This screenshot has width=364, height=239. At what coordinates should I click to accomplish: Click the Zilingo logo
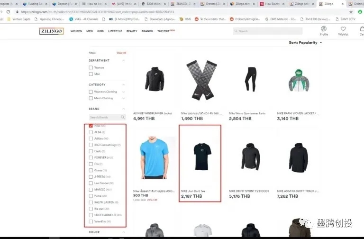coord(52,31)
